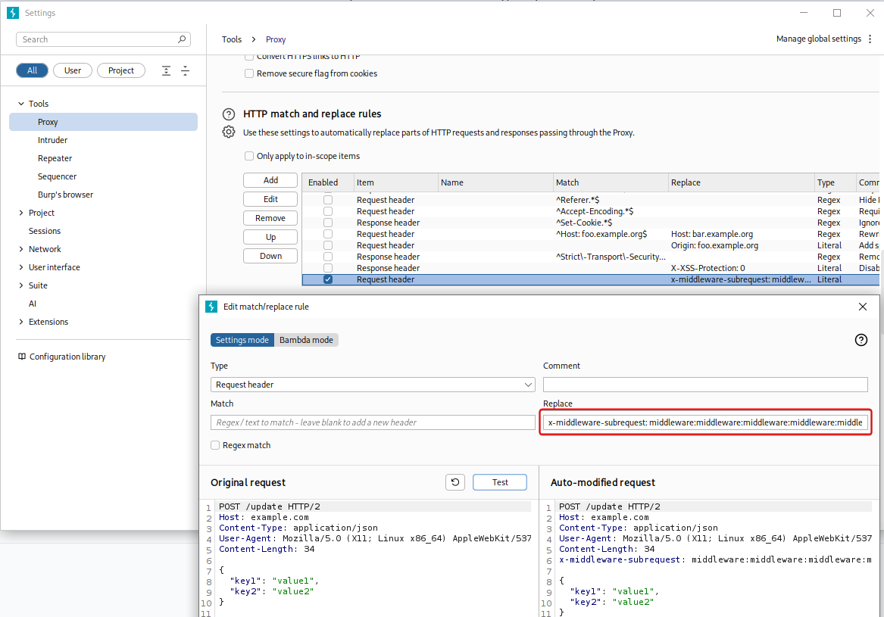884x617 pixels.
Task: Click the search magnifier icon in Settings
Action: coord(182,39)
